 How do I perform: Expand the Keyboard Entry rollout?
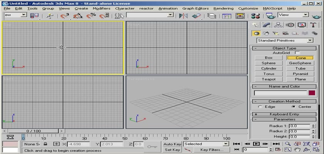point(284,114)
